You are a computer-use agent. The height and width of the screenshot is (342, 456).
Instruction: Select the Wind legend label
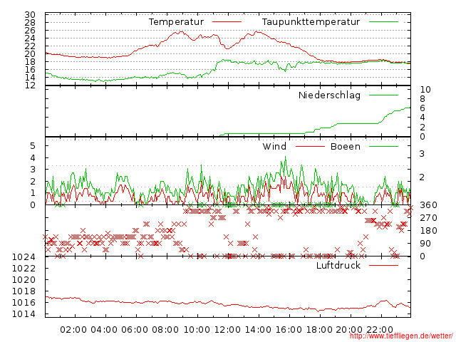pyautogui.click(x=274, y=146)
